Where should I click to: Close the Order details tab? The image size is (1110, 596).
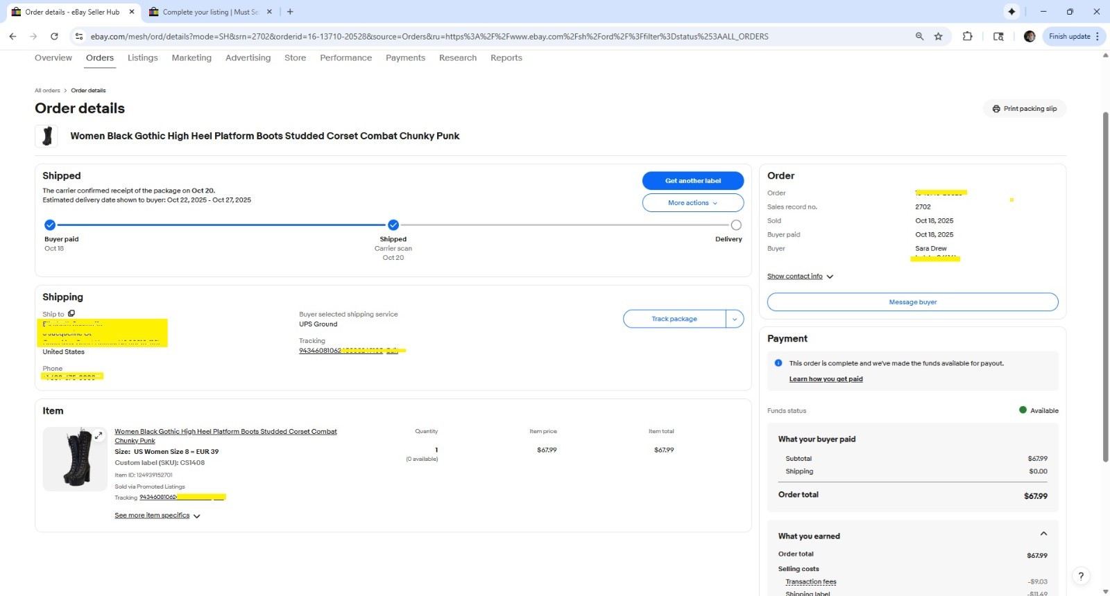pyautogui.click(x=132, y=12)
